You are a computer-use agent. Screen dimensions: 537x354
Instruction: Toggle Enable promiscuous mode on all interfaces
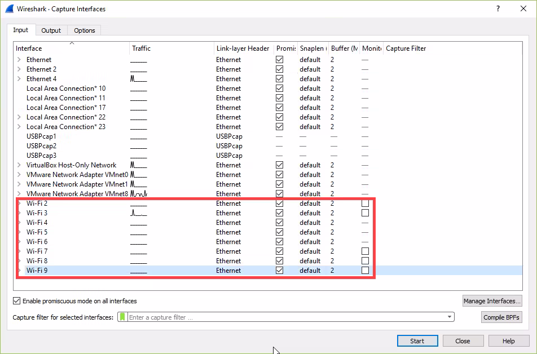[x=16, y=301]
